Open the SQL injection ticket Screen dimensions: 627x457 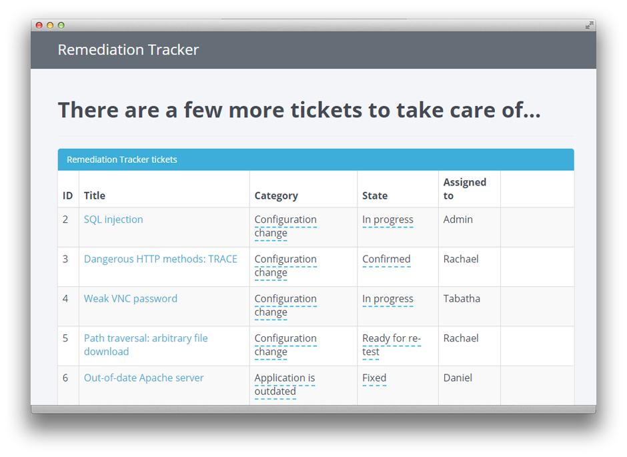pos(113,219)
